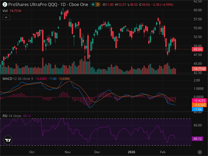Click signal line value −0.6360 in legend
208x156 pixels.
[x=64, y=79]
